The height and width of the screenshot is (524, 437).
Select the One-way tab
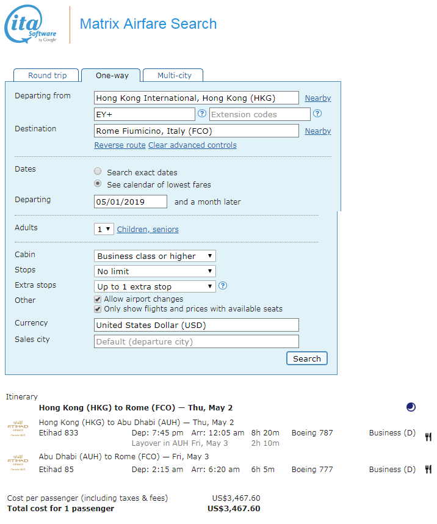(112, 75)
